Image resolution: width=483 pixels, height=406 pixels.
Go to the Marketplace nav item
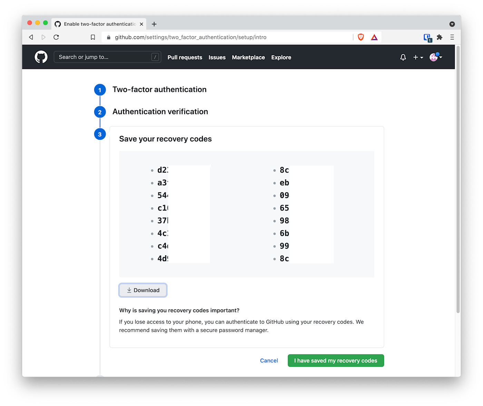(248, 57)
